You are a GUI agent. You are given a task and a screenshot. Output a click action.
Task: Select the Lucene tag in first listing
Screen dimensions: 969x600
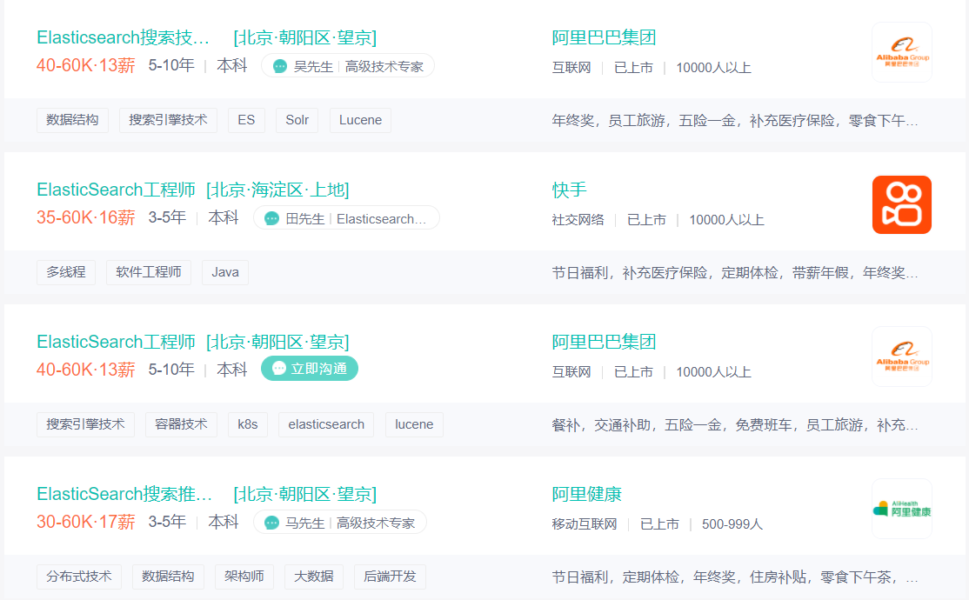(x=360, y=120)
